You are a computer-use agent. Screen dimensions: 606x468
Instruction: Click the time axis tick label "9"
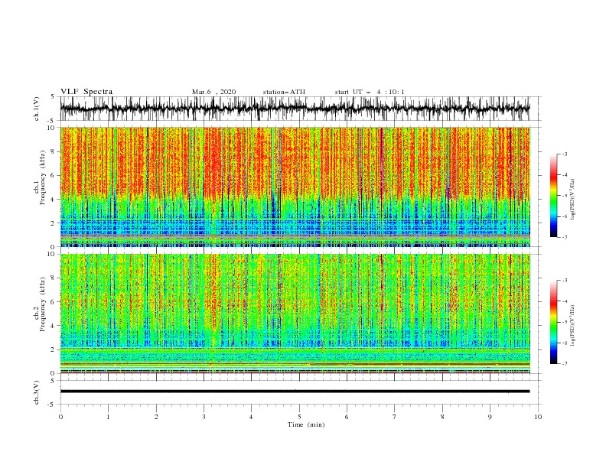point(490,417)
